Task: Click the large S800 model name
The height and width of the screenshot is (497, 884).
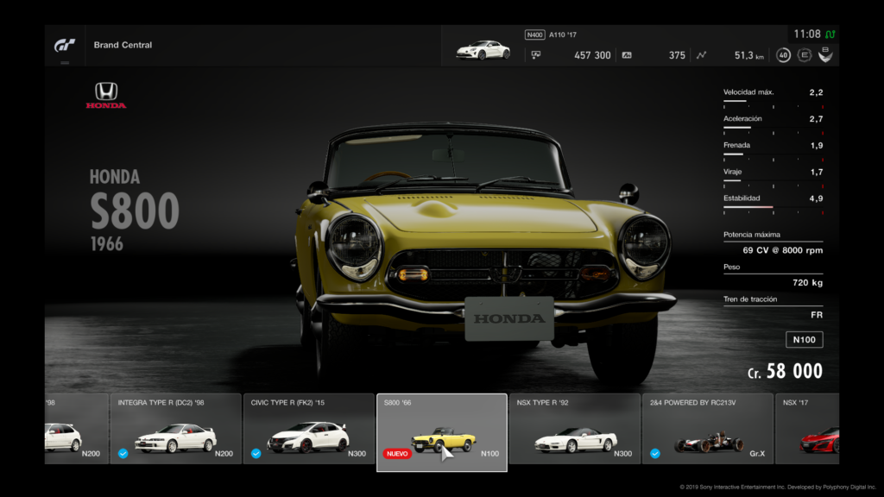Action: tap(135, 211)
